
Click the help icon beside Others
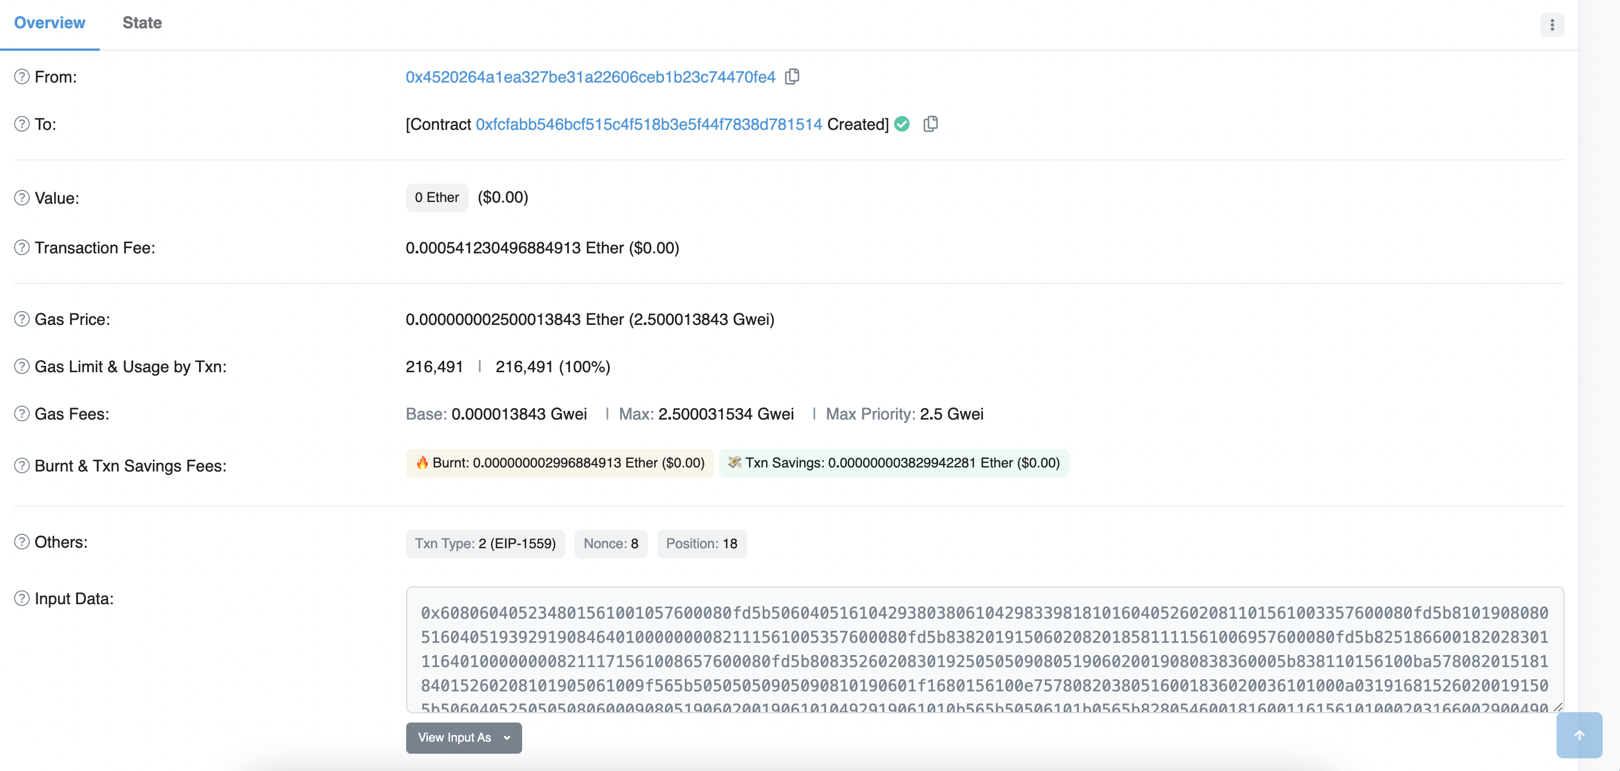coord(22,542)
